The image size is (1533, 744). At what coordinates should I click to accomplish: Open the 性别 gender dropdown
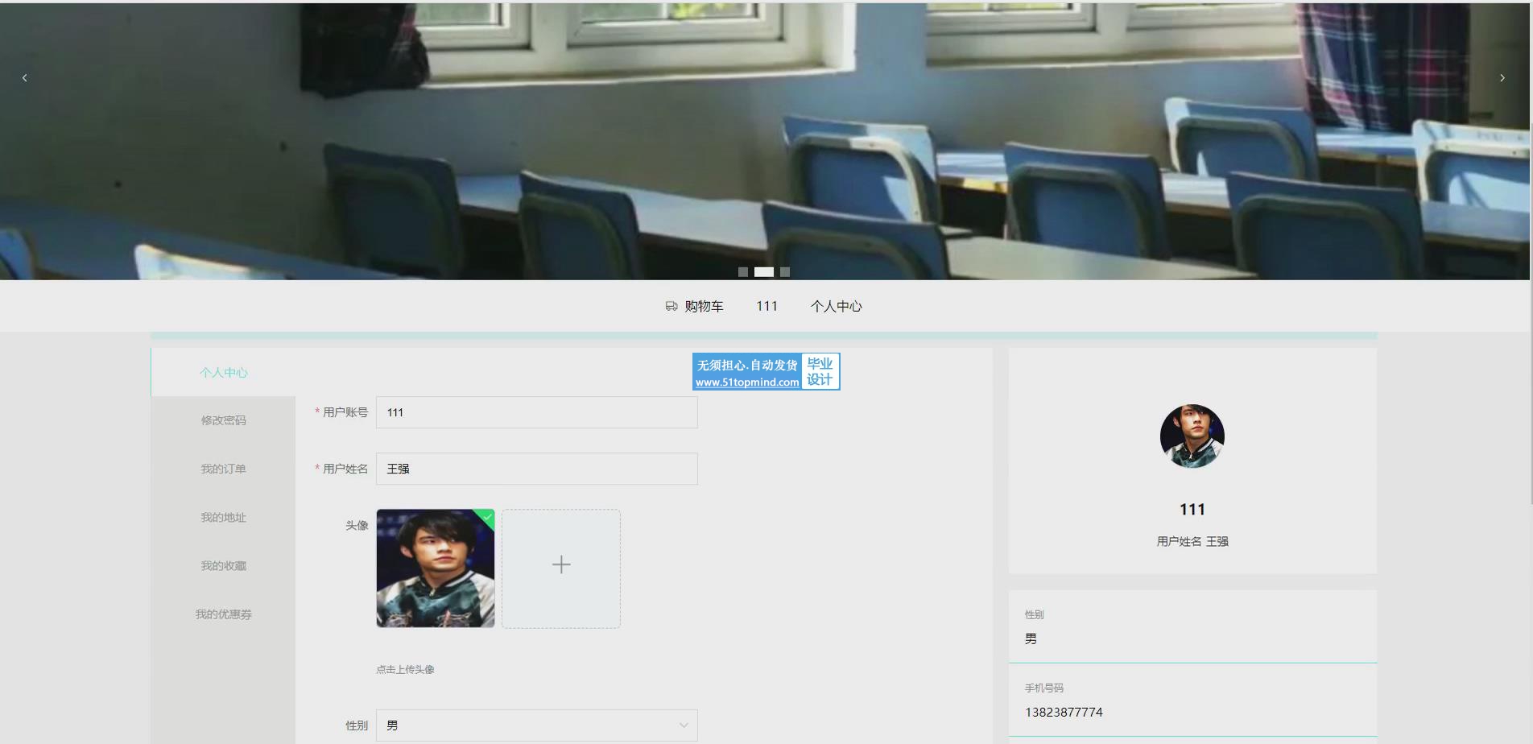click(x=537, y=725)
